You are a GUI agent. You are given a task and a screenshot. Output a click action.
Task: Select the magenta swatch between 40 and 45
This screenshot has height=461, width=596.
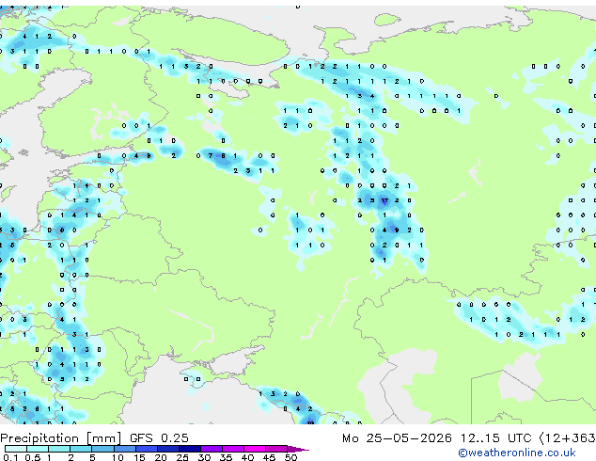[255, 449]
